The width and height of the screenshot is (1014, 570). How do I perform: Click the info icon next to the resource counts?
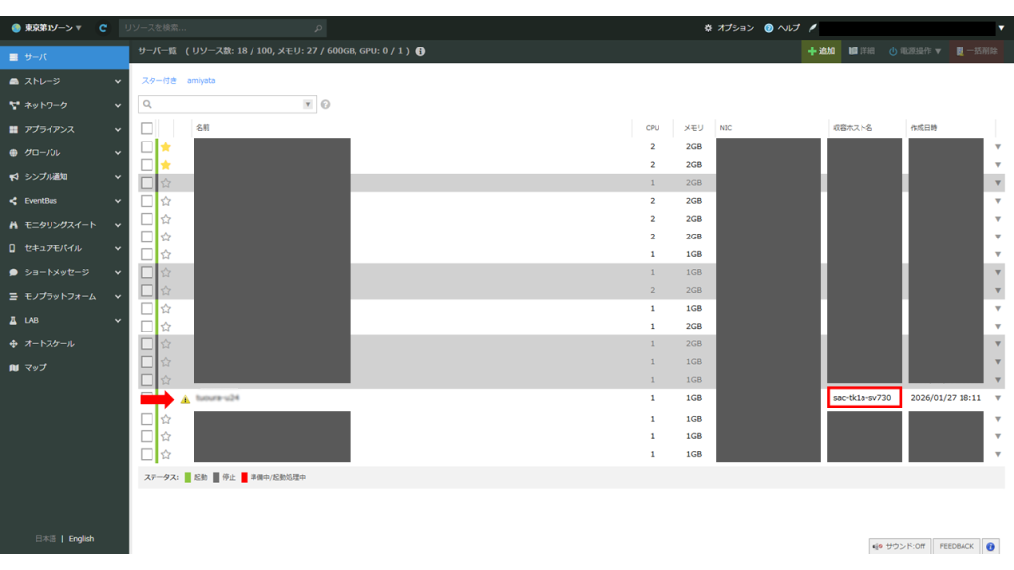[421, 51]
